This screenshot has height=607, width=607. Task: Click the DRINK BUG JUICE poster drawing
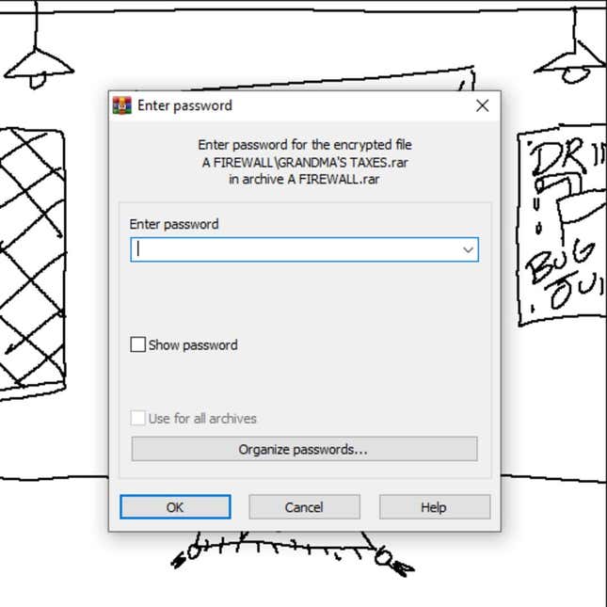point(562,225)
